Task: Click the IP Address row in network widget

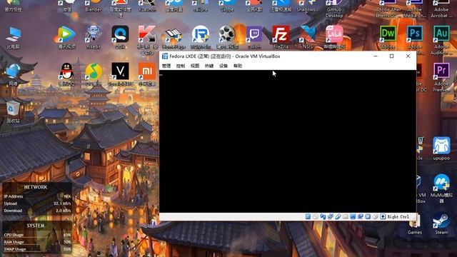Action: (x=37, y=196)
